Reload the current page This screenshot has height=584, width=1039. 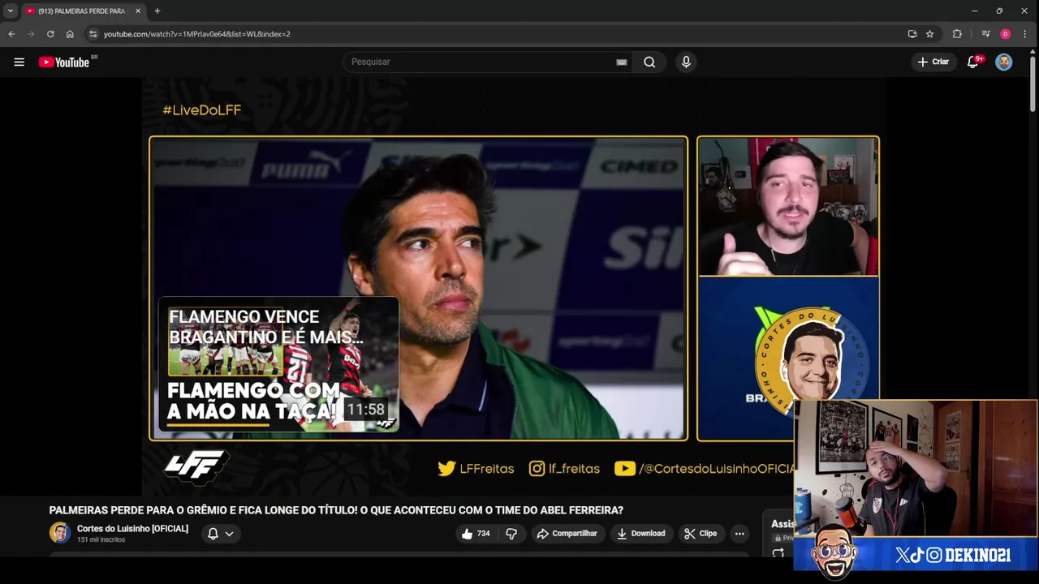pos(50,34)
